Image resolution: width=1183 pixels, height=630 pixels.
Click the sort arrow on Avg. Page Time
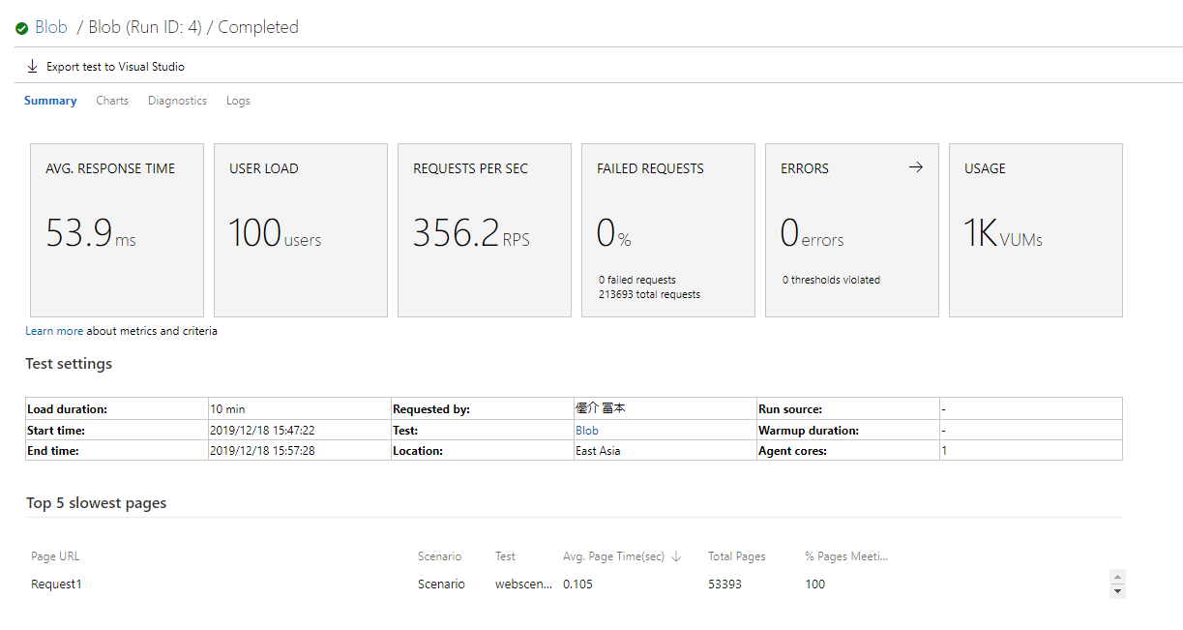676,556
